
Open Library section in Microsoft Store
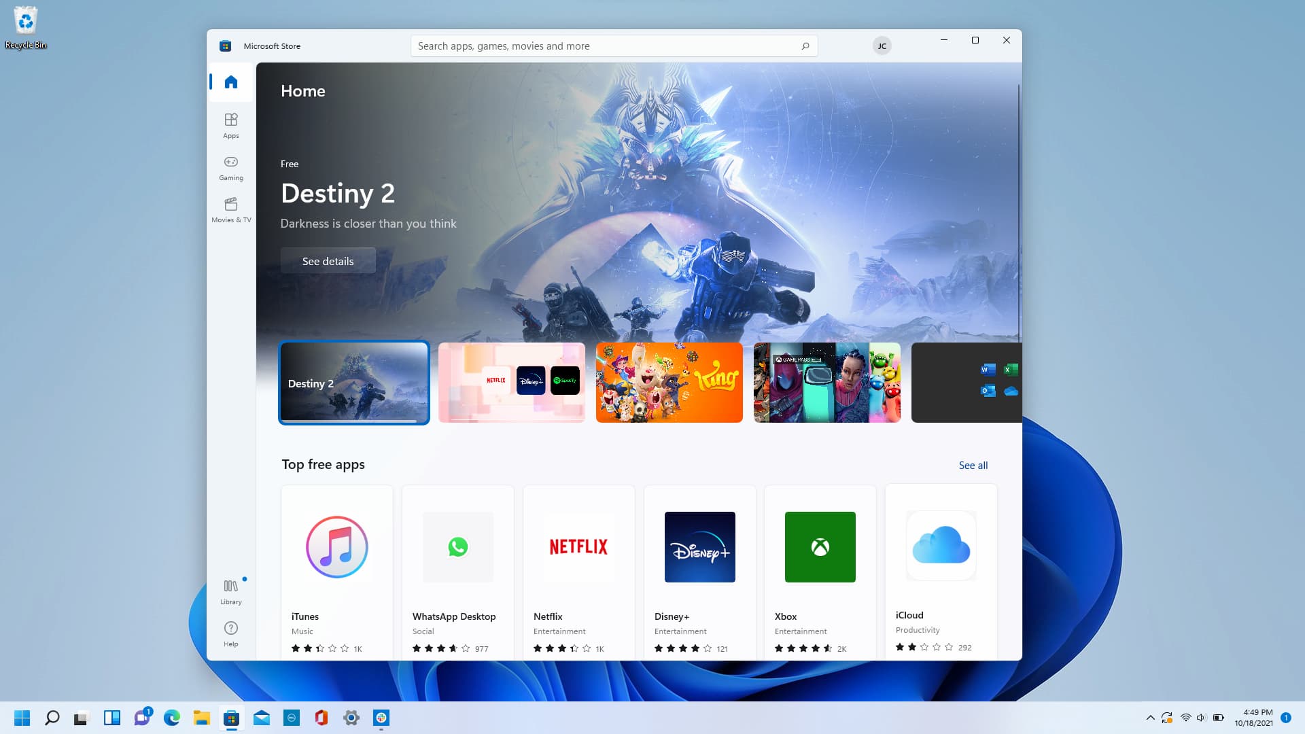pyautogui.click(x=231, y=591)
